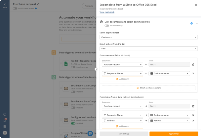Toggle the Pending setup pre-fill bot switch
Screen dimensions: 201x138
click(73, 67)
